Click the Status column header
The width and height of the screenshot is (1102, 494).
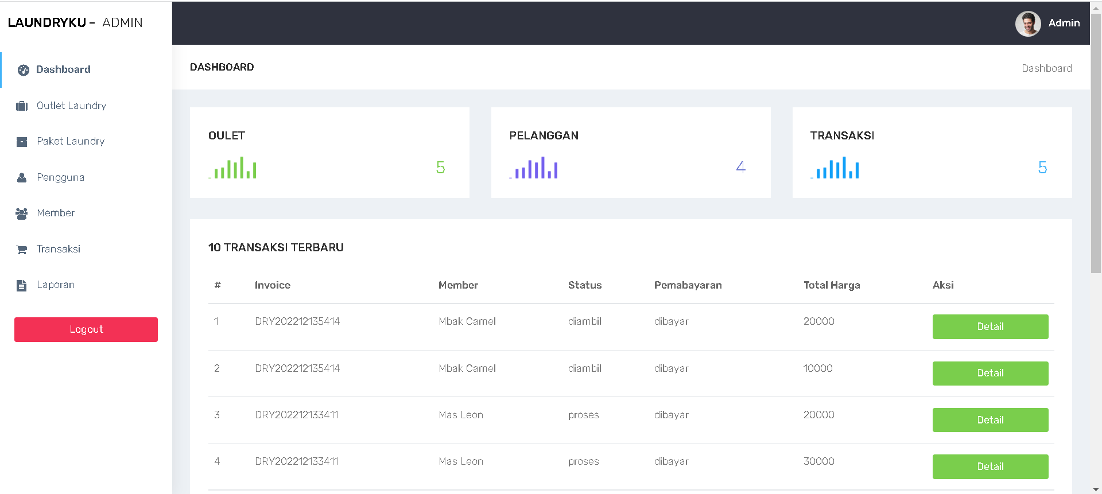pos(585,285)
